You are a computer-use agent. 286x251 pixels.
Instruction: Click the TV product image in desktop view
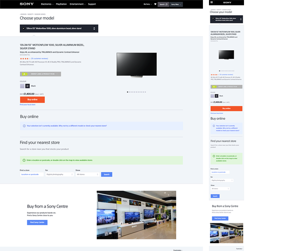(137, 65)
